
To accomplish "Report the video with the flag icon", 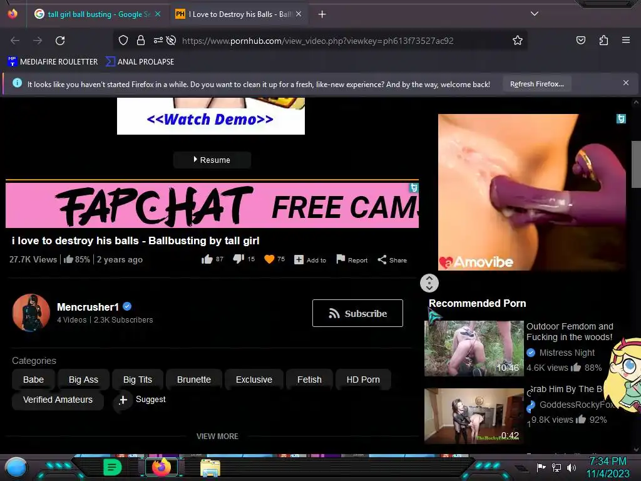I will pyautogui.click(x=352, y=260).
